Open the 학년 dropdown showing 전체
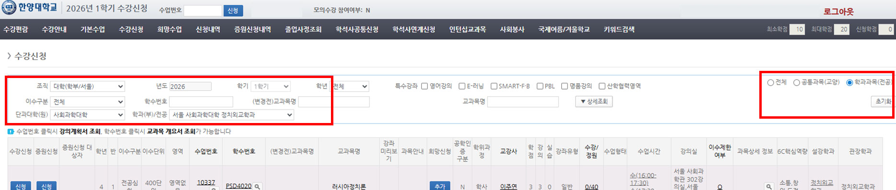This screenshot has width=896, height=190. 350,87
